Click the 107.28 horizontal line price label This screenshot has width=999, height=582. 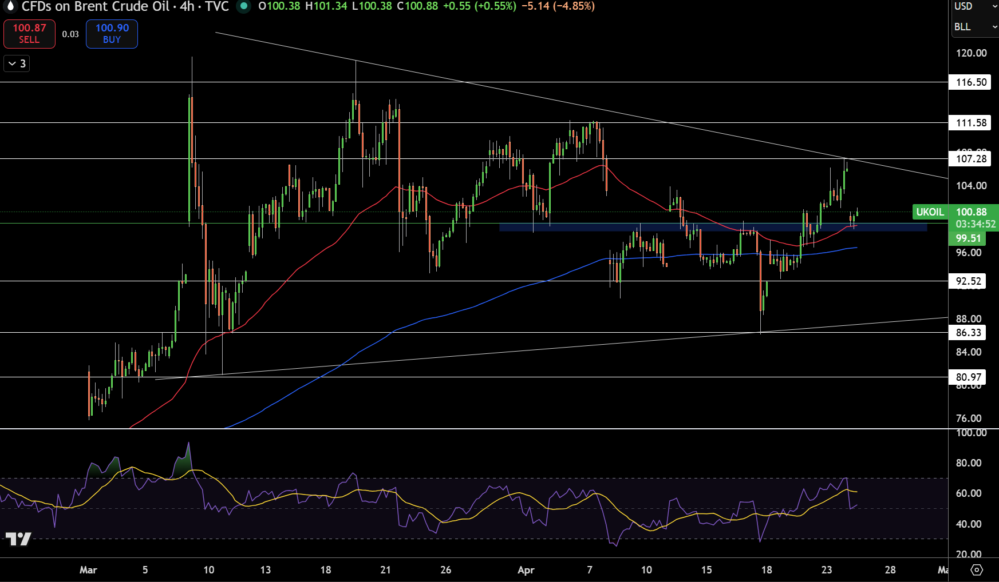click(970, 159)
